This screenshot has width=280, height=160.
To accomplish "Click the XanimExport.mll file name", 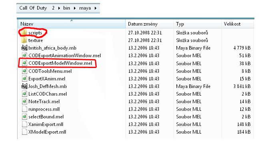I will pyautogui.click(x=46, y=124).
